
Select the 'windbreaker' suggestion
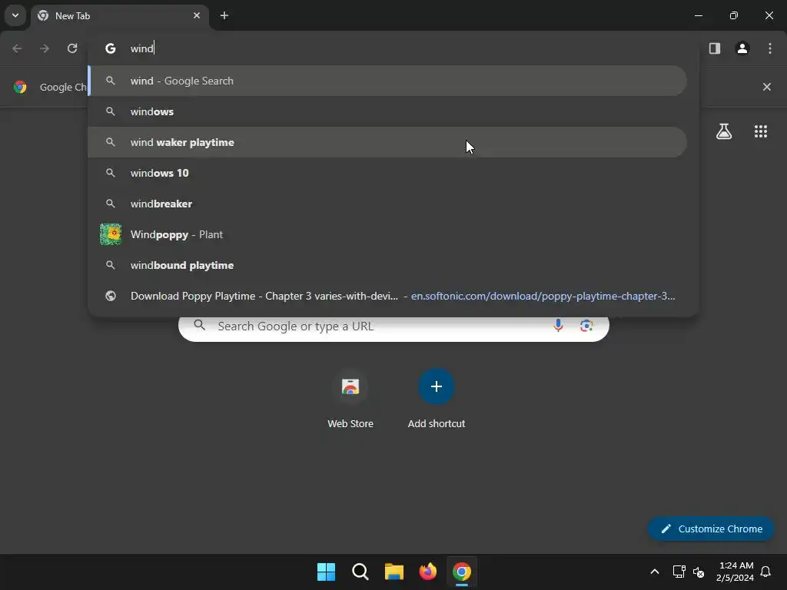coord(387,204)
